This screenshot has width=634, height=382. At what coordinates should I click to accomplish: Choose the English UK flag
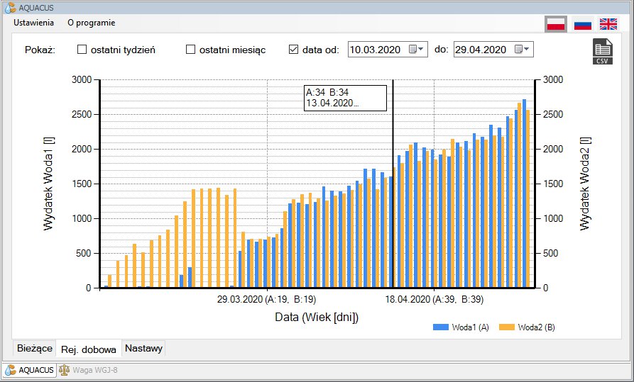[x=608, y=23]
